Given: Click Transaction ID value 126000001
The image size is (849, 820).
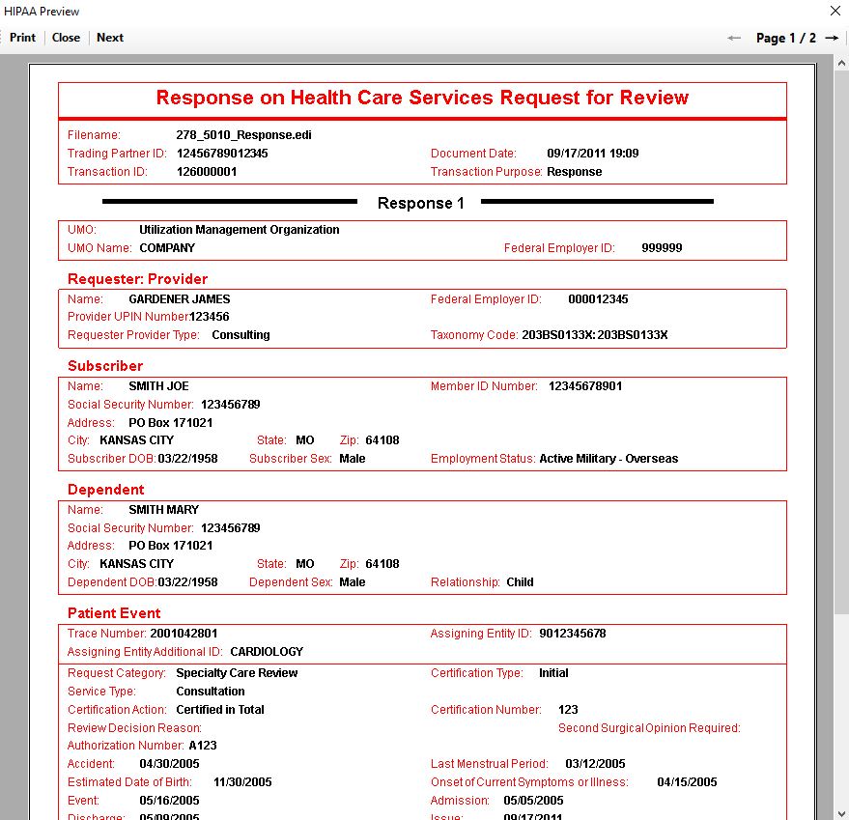Looking at the screenshot, I should [x=207, y=172].
